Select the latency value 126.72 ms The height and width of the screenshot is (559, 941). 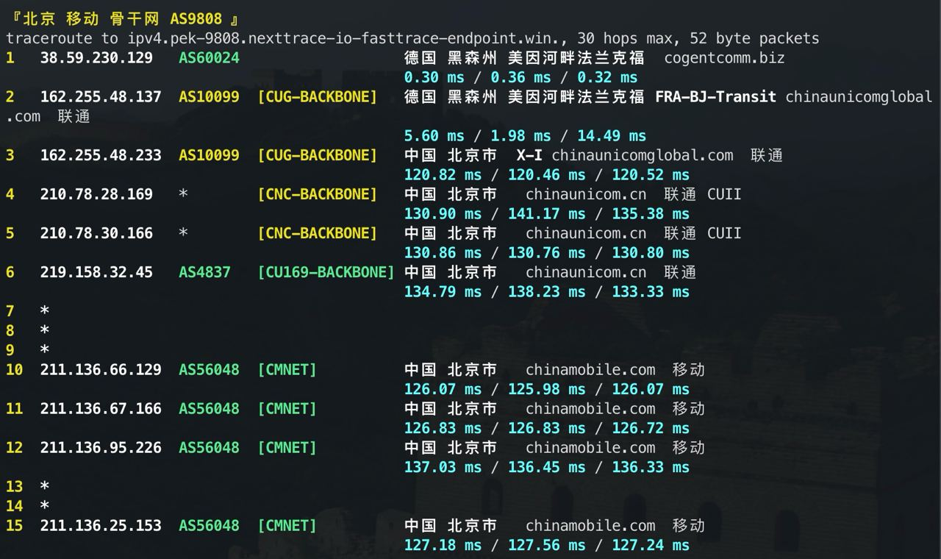[651, 428]
